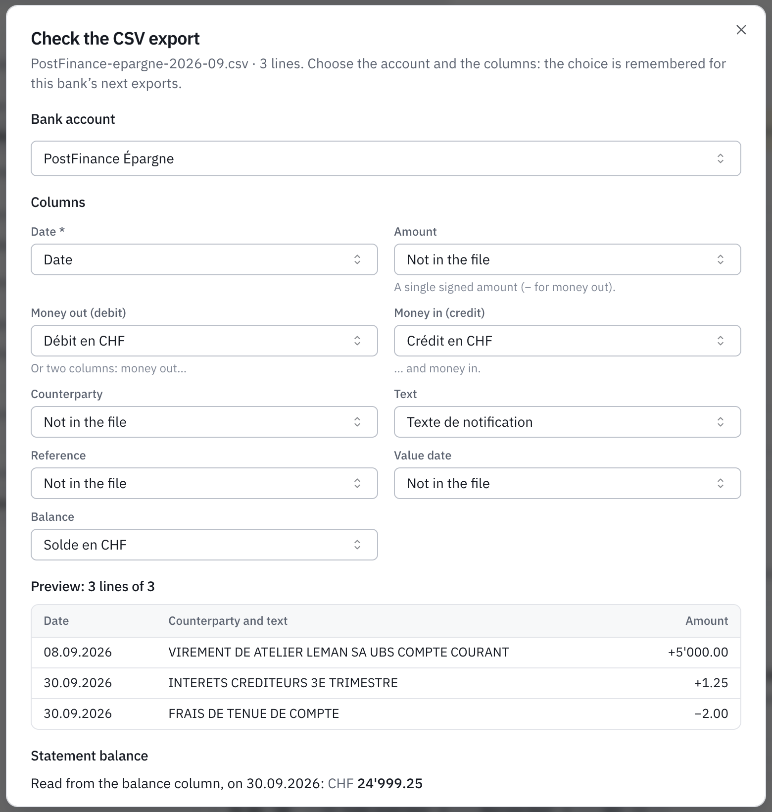Click the +1.25 amount cell
Image resolution: width=772 pixels, height=812 pixels.
[x=711, y=683]
